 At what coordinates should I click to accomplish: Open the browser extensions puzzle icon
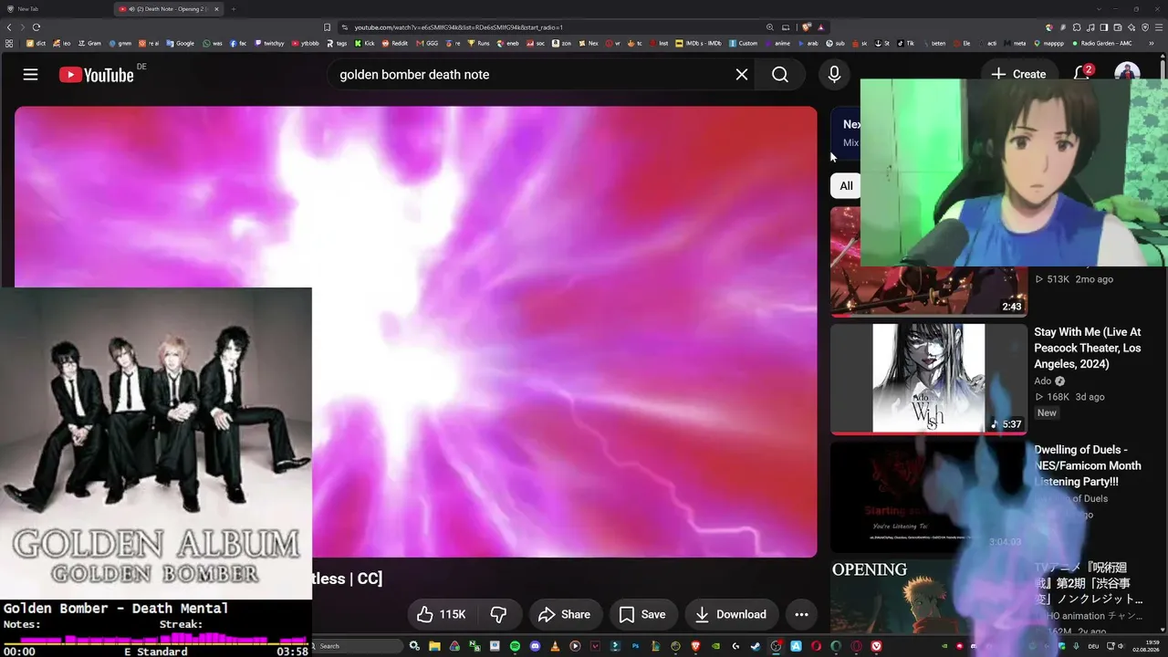[x=1077, y=27]
